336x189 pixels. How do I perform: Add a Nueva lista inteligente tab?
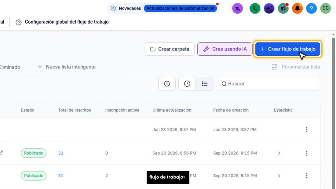(x=67, y=67)
